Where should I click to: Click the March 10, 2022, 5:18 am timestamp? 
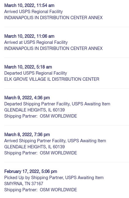click(x=28, y=67)
